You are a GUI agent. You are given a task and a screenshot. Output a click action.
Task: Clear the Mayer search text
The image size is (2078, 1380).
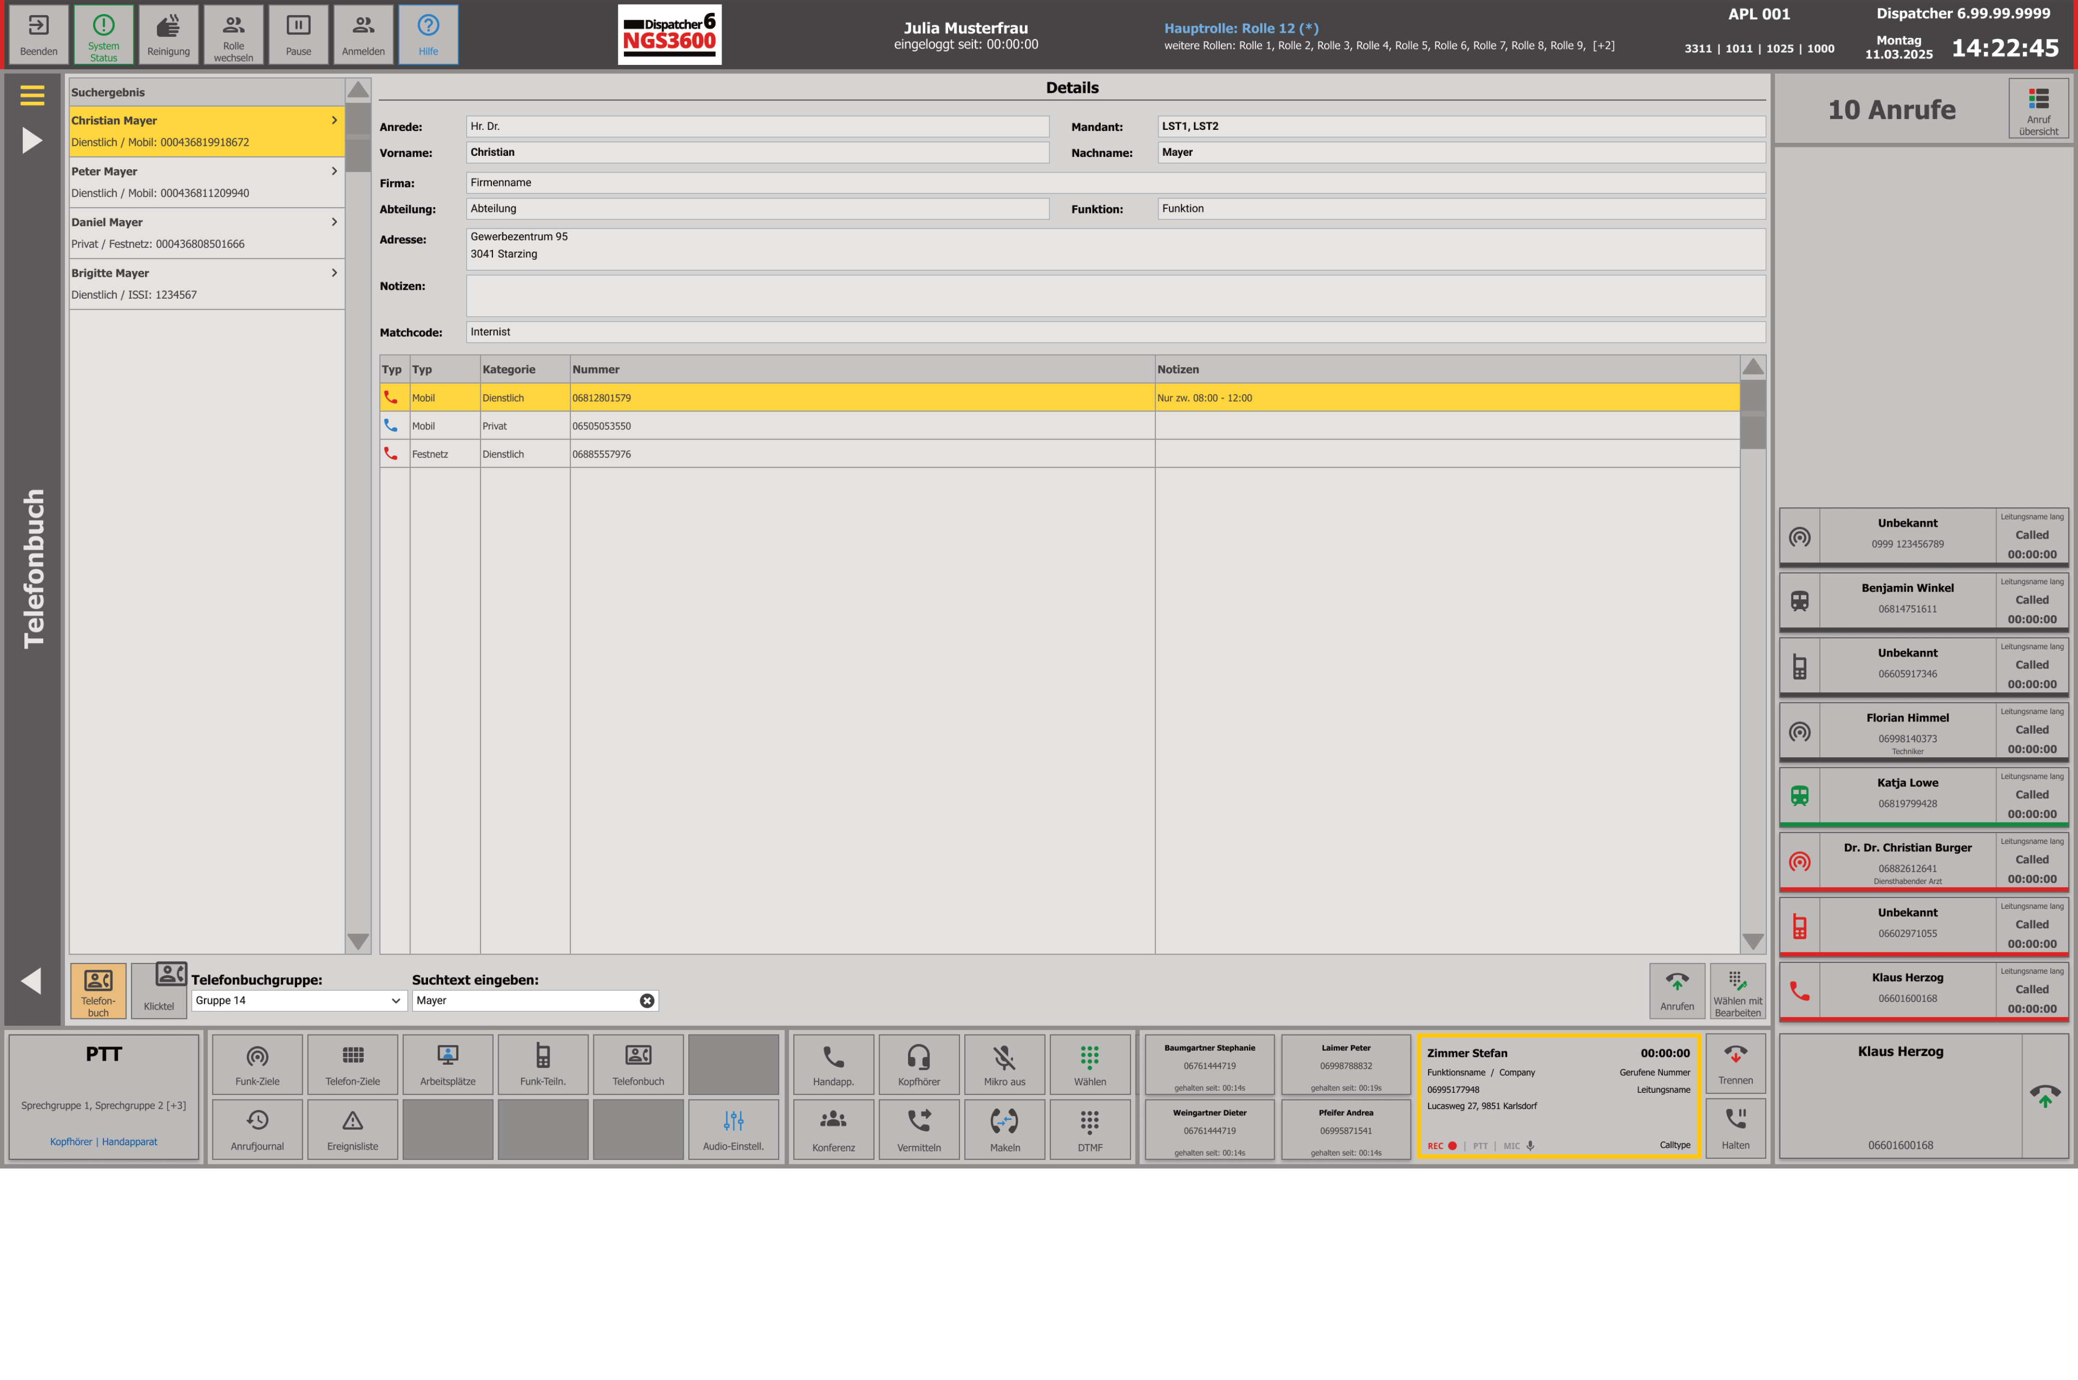click(x=647, y=1000)
